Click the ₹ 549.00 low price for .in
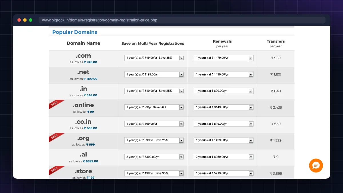The width and height of the screenshot is (343, 193). (x=90, y=95)
